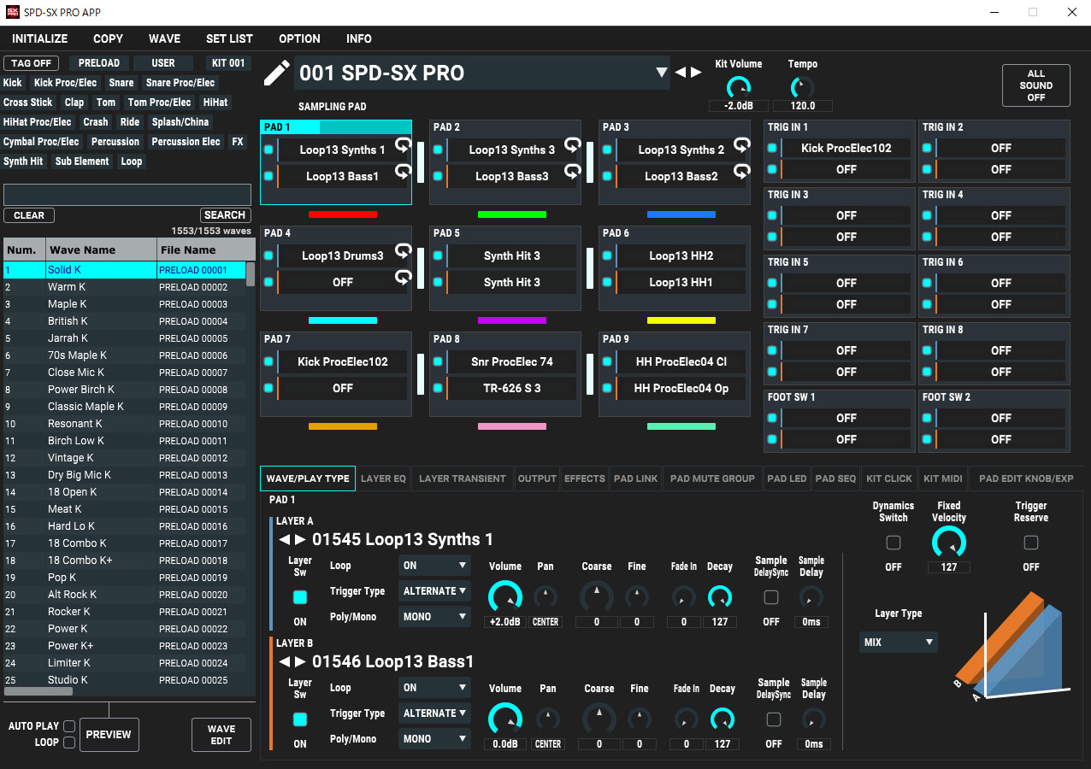Enable the Dynamics Switch checkbox
The width and height of the screenshot is (1091, 769).
pos(893,542)
